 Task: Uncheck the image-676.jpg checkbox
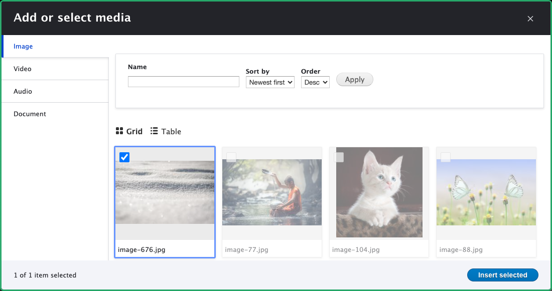124,157
